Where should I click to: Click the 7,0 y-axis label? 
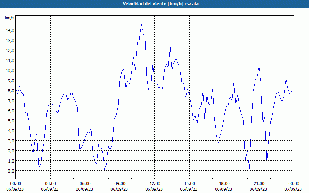click(x=11, y=101)
